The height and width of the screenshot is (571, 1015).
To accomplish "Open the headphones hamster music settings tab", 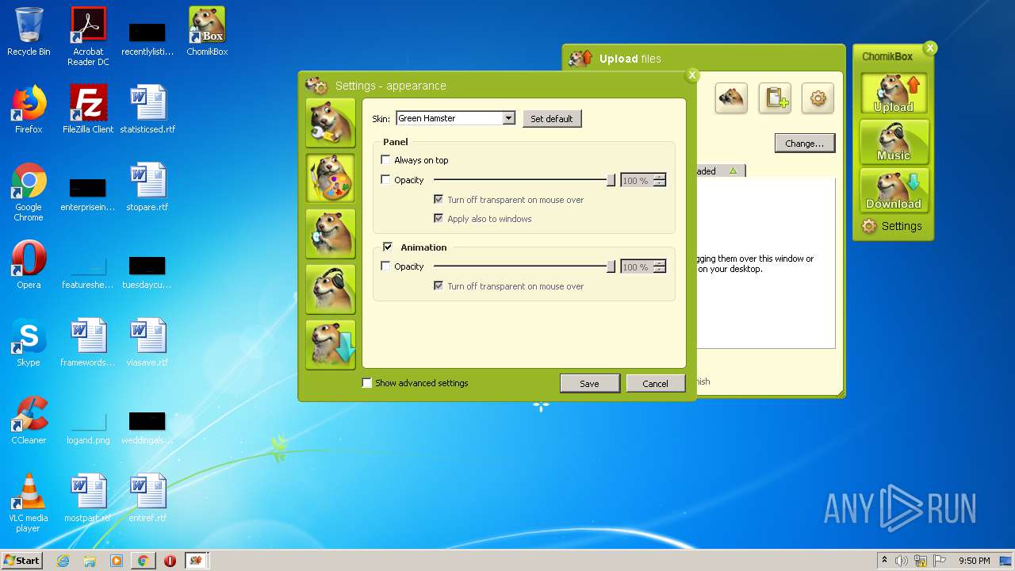I will 331,289.
